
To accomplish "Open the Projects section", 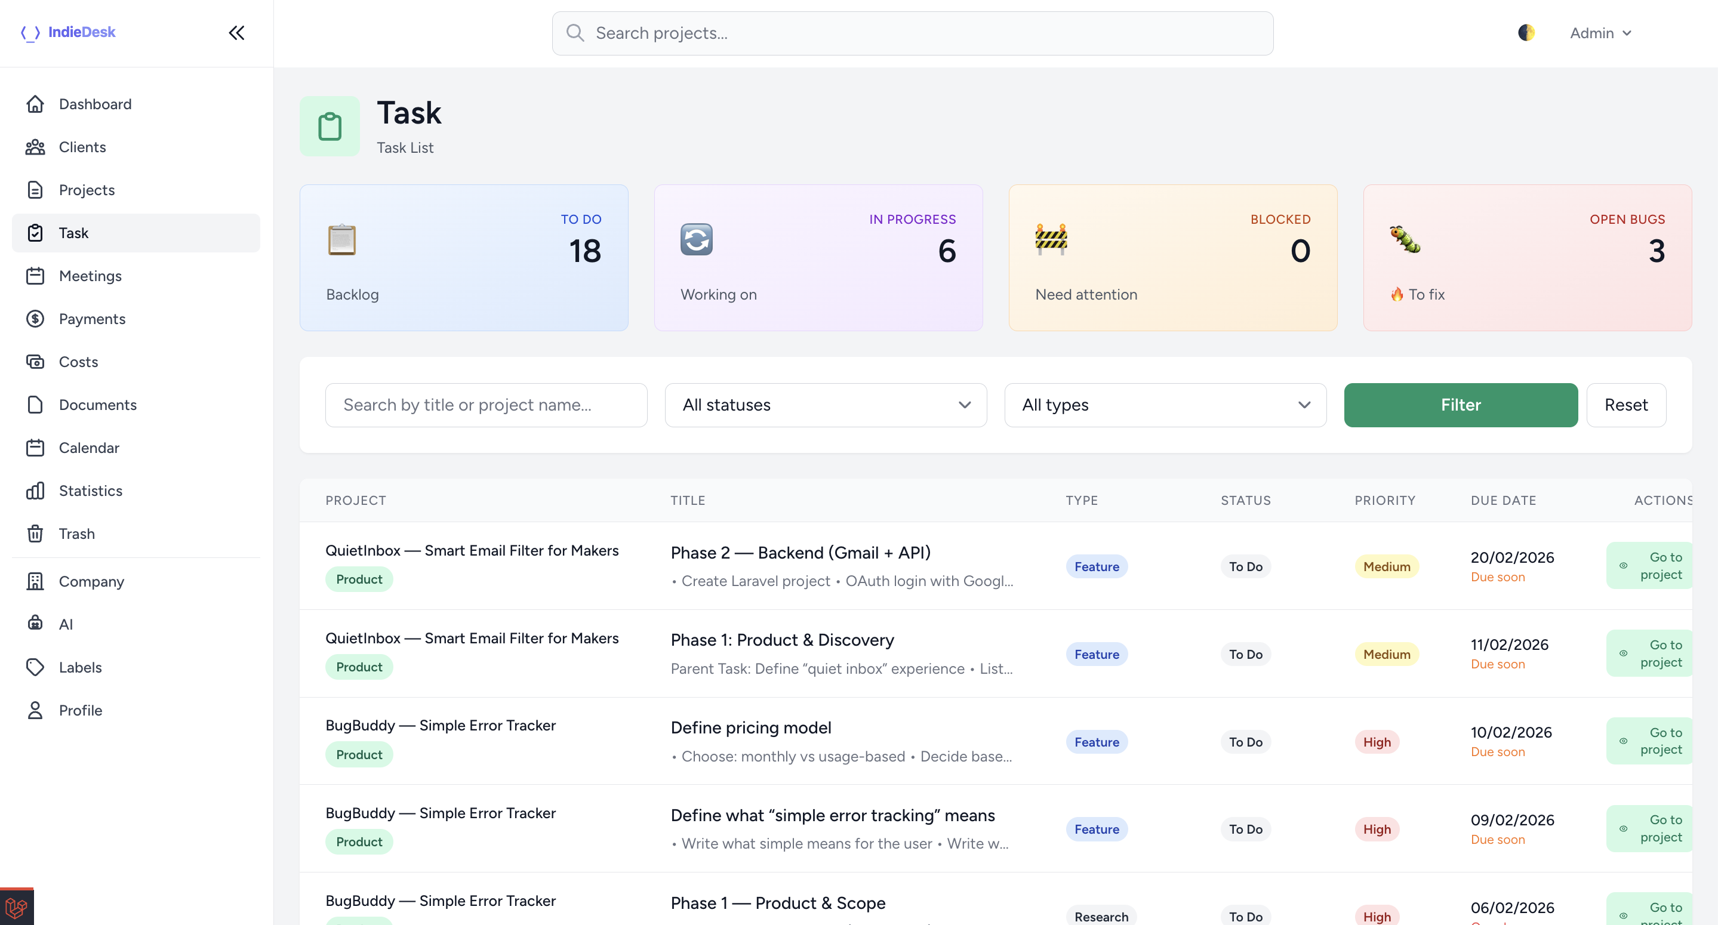I will 87,189.
